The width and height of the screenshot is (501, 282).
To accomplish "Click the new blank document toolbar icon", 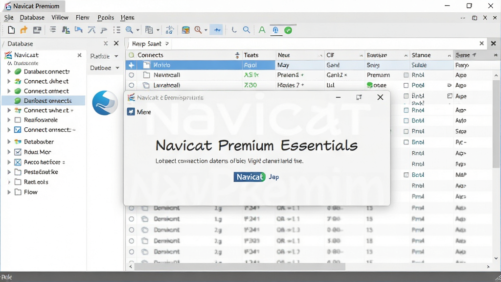I will coord(11,30).
